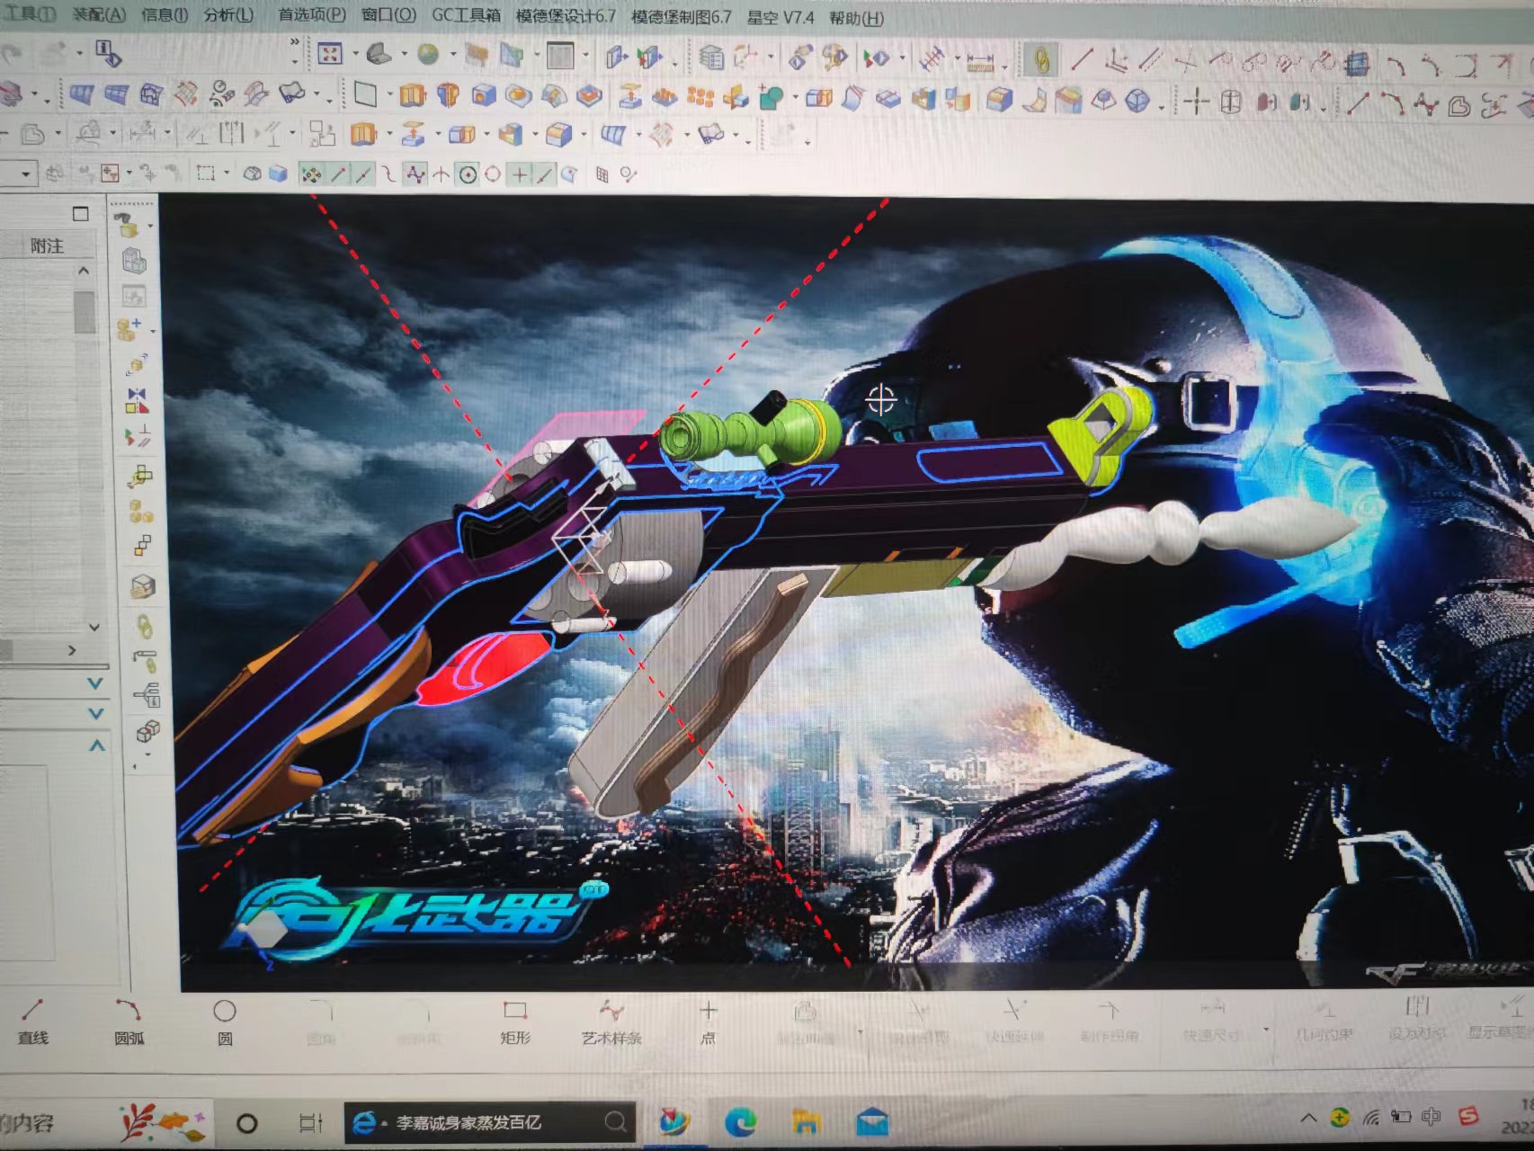The image size is (1534, 1151).
Task: Click the measure distance ruler icon
Action: (979, 61)
